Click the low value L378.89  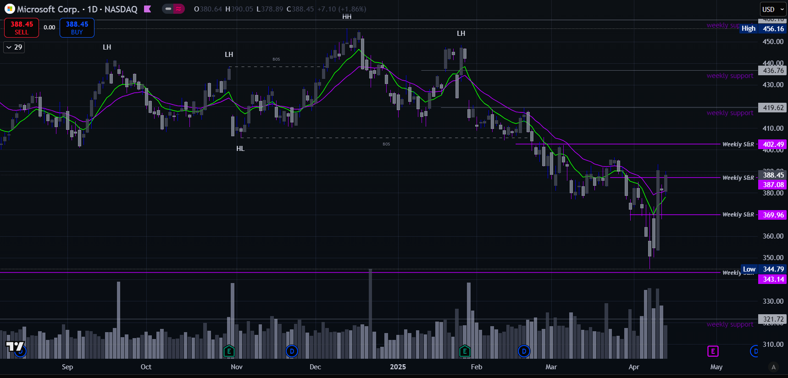(x=270, y=9)
